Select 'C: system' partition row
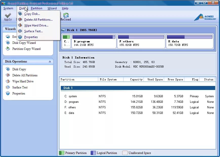Viewport: 220px width, 157px height. 138,96
